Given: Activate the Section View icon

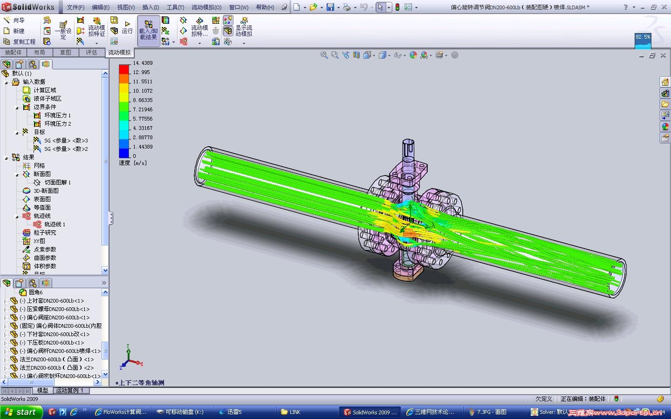Looking at the screenshot, I should point(356,55).
